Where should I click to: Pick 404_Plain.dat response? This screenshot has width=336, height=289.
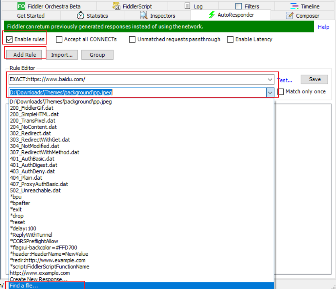141,178
